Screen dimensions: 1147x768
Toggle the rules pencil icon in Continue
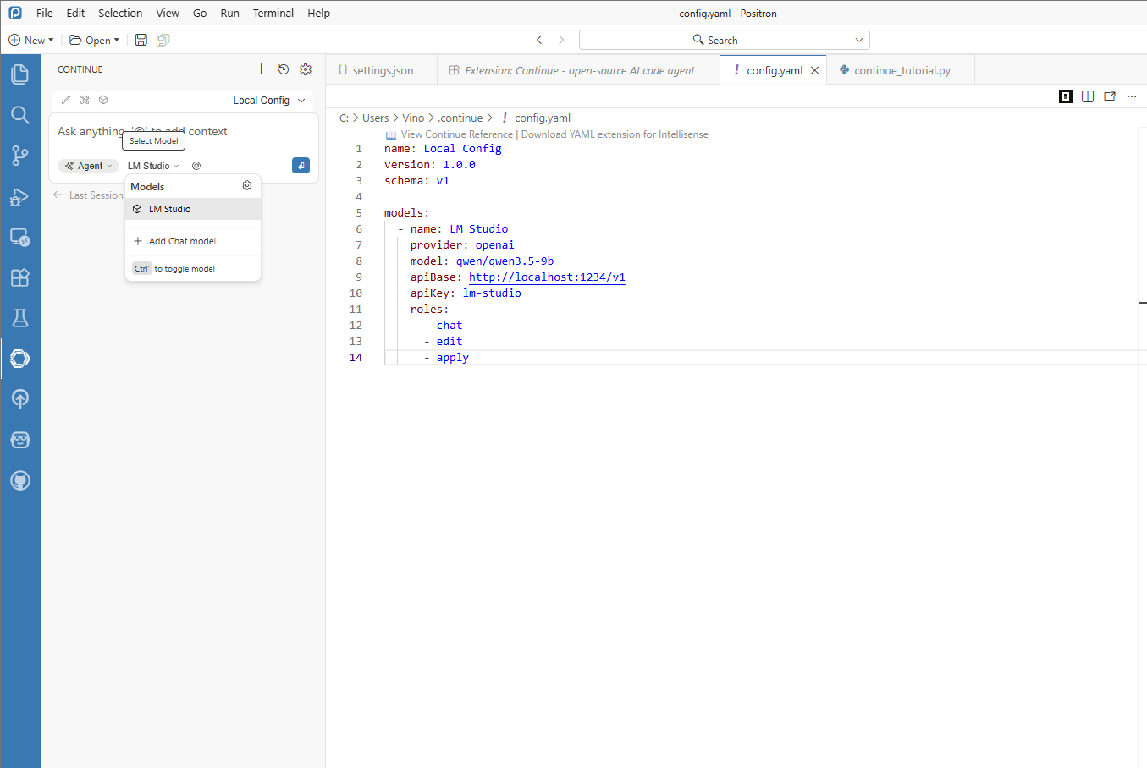66,100
